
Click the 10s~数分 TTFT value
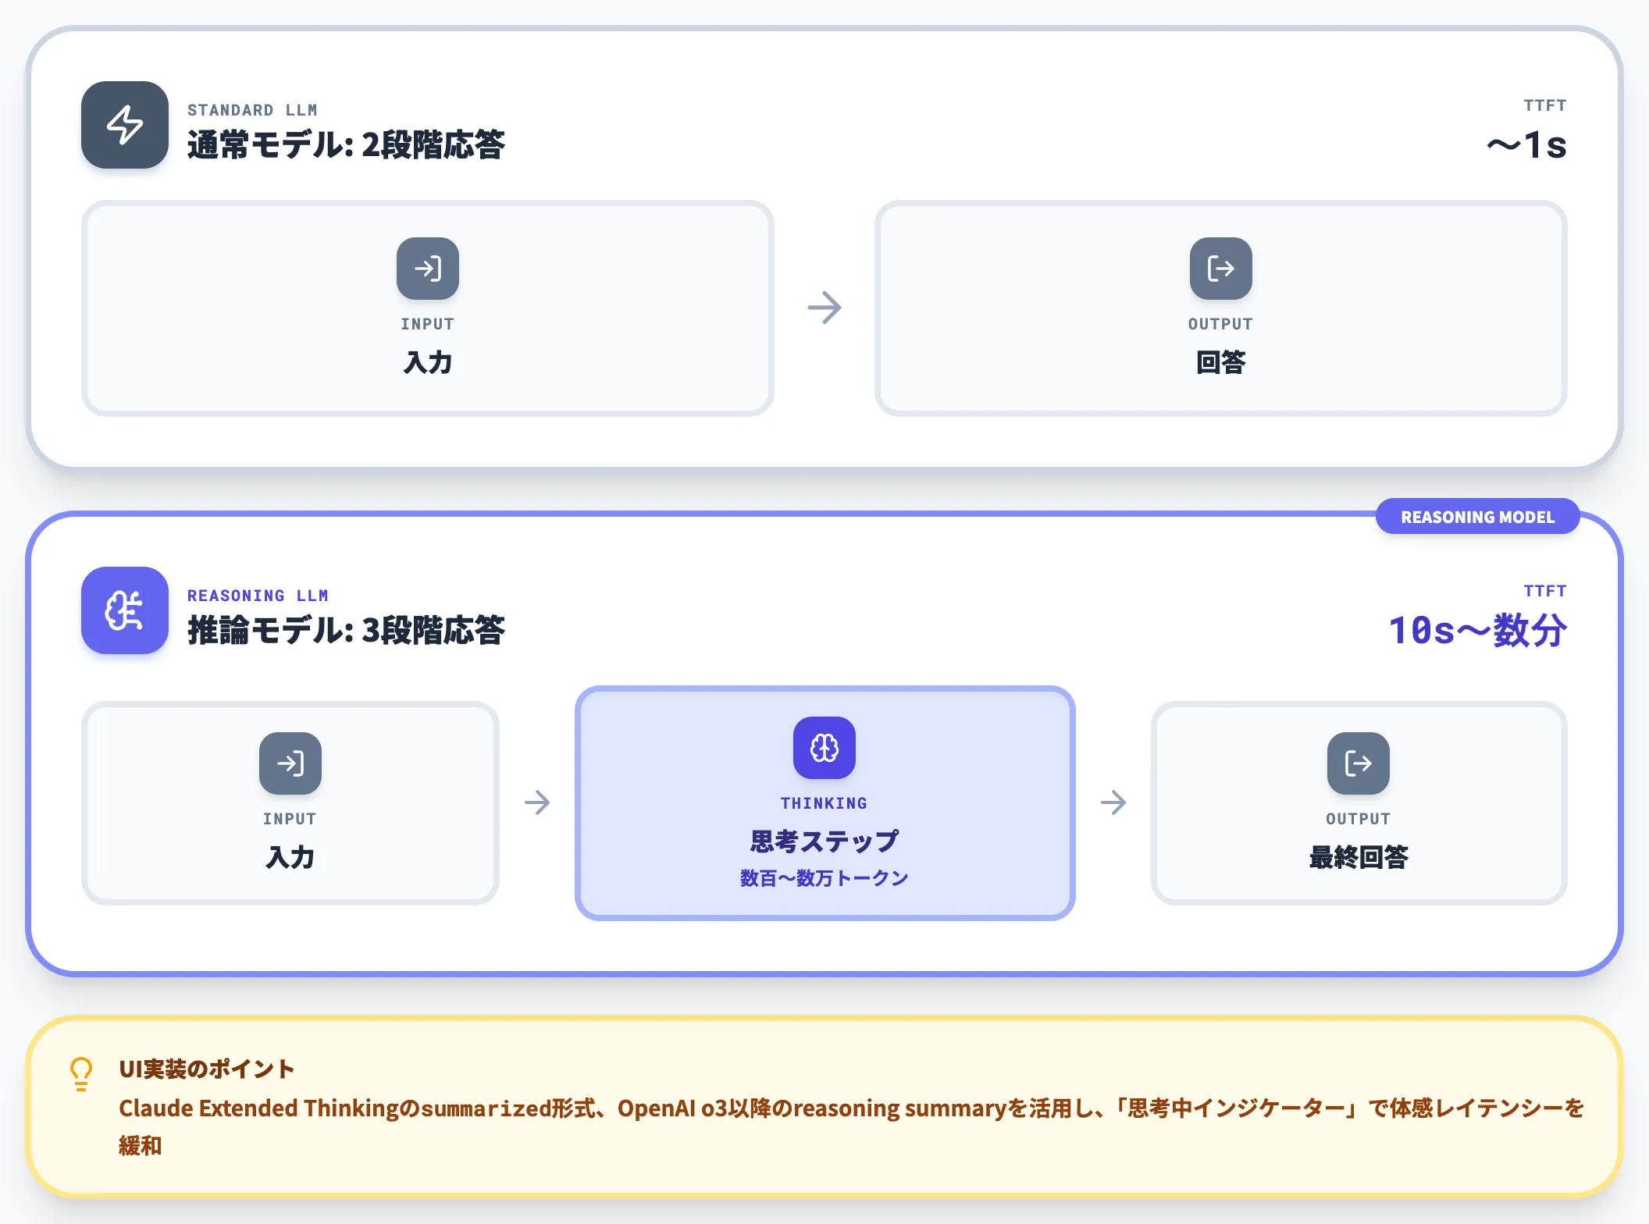click(1478, 631)
